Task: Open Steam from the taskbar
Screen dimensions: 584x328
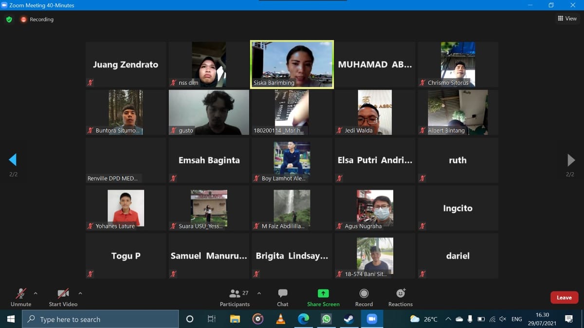Action: [349, 319]
